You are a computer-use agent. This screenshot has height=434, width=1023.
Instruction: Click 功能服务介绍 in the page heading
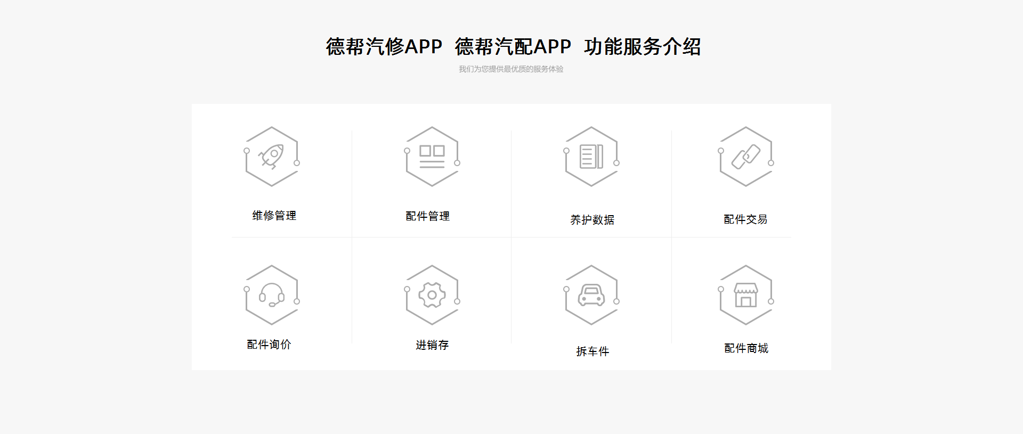642,47
